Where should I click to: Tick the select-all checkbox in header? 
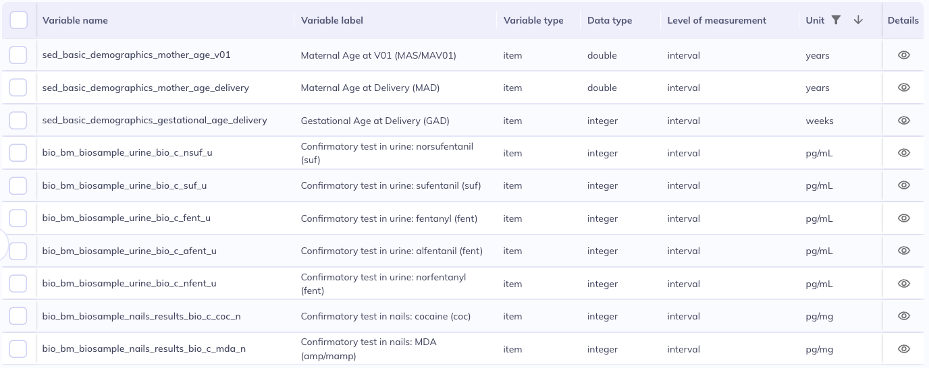[18, 20]
